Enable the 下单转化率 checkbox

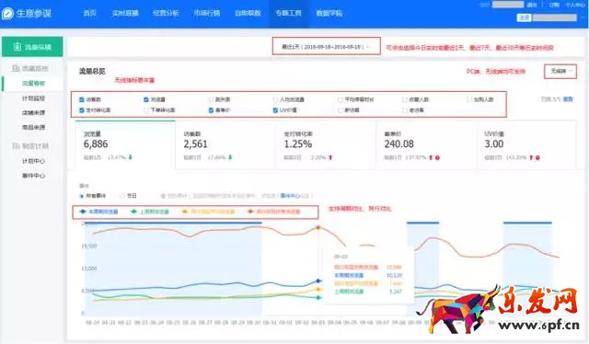146,110
